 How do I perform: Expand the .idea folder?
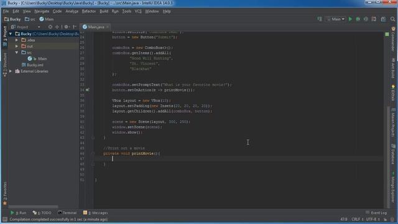(17, 40)
